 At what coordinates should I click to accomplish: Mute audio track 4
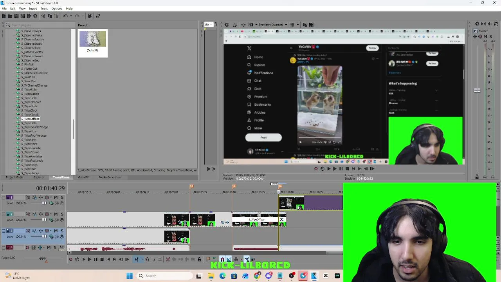[x=49, y=248]
